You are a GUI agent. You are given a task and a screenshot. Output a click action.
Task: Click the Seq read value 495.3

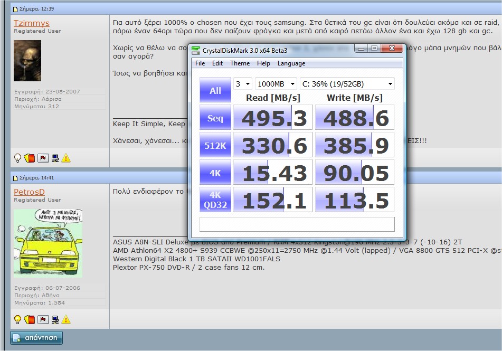click(273, 118)
